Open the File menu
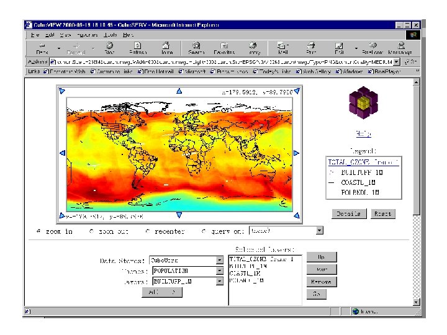This screenshot has width=447, height=335. tap(35, 35)
